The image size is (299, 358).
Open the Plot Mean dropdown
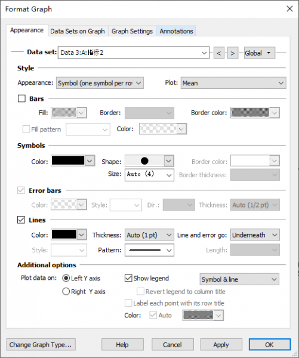tap(233, 83)
